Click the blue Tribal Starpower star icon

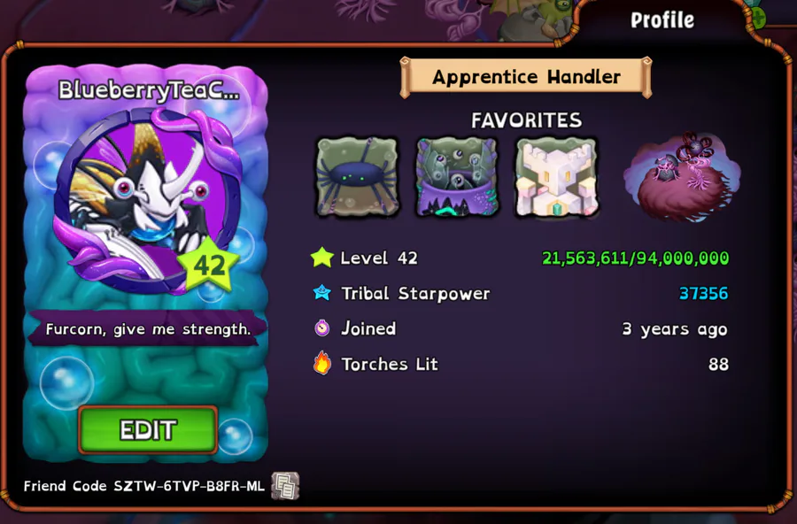[x=322, y=293]
